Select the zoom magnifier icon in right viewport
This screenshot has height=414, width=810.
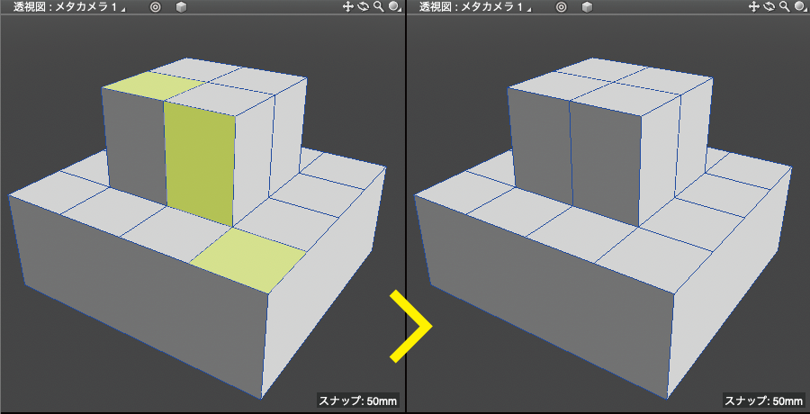(785, 6)
